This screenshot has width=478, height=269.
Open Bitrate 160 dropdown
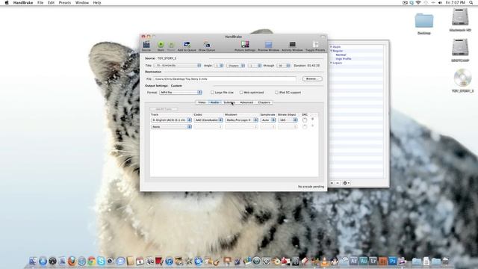point(288,120)
